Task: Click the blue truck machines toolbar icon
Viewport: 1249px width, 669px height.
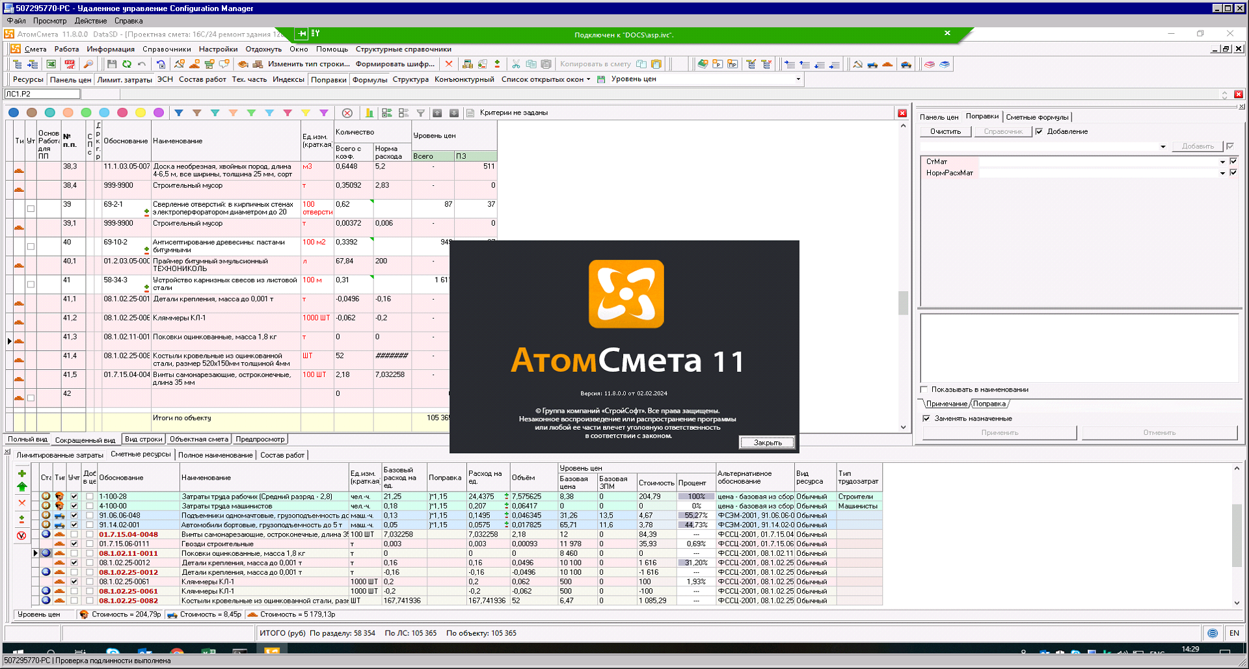Action: click(x=873, y=64)
